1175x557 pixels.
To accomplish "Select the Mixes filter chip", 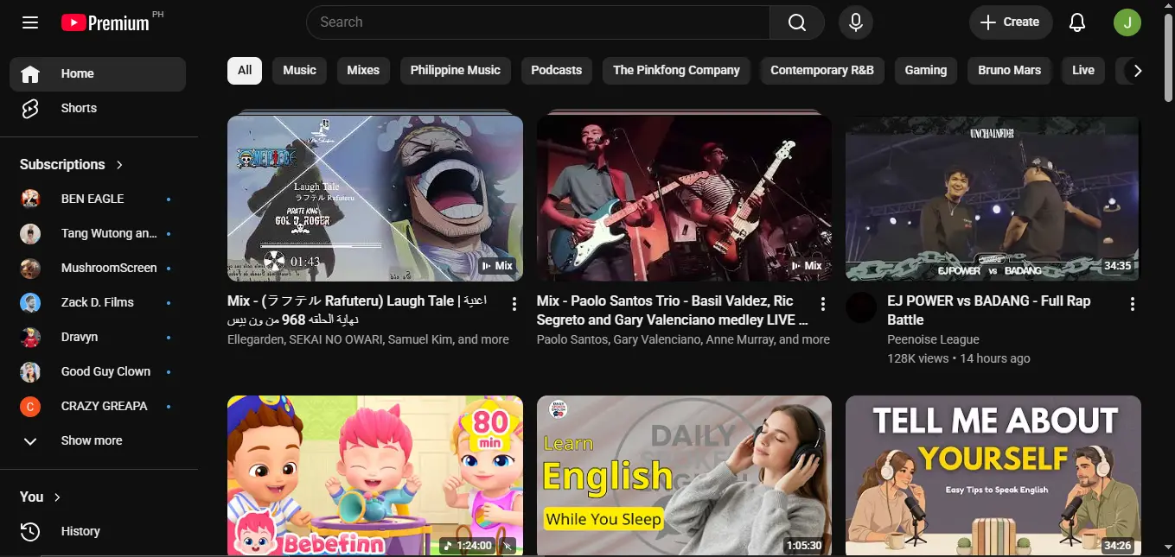I will pos(363,71).
